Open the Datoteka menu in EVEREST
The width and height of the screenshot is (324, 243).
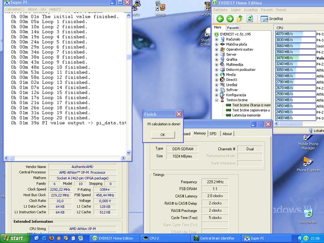(x=220, y=10)
